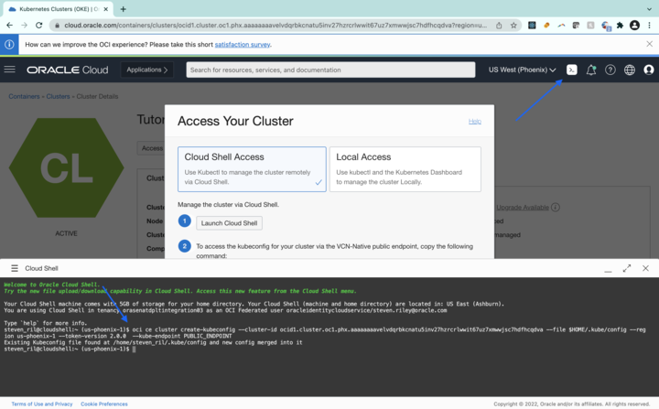Click the 'Type help for more info.' line
This screenshot has width=659, height=409.
point(46,323)
